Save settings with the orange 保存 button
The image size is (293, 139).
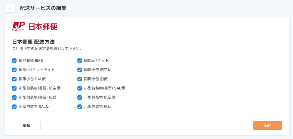(268, 126)
